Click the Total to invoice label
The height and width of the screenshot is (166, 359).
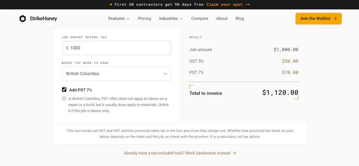tap(206, 93)
